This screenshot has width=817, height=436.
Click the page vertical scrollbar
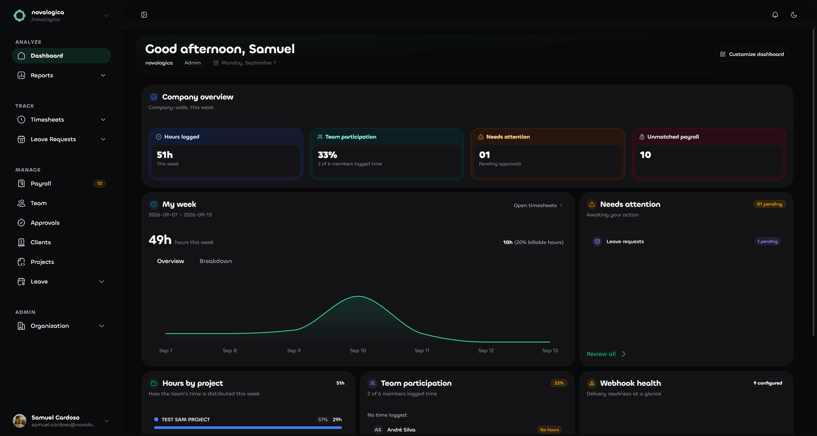point(813,182)
